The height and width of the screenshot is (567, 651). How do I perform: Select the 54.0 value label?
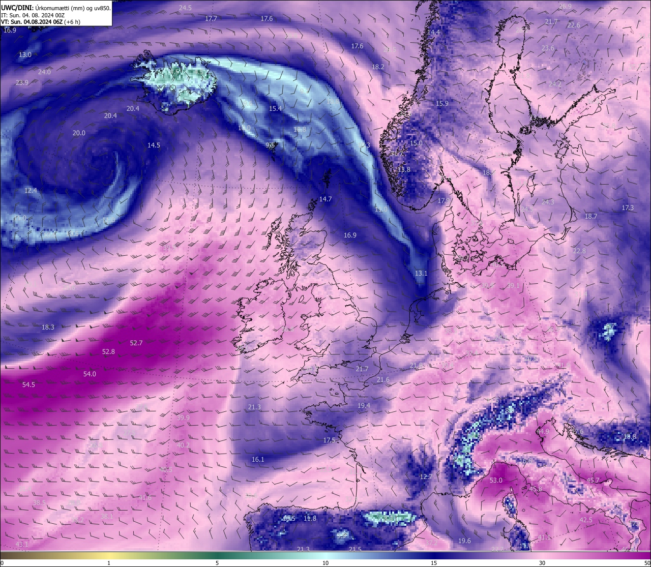90,374
